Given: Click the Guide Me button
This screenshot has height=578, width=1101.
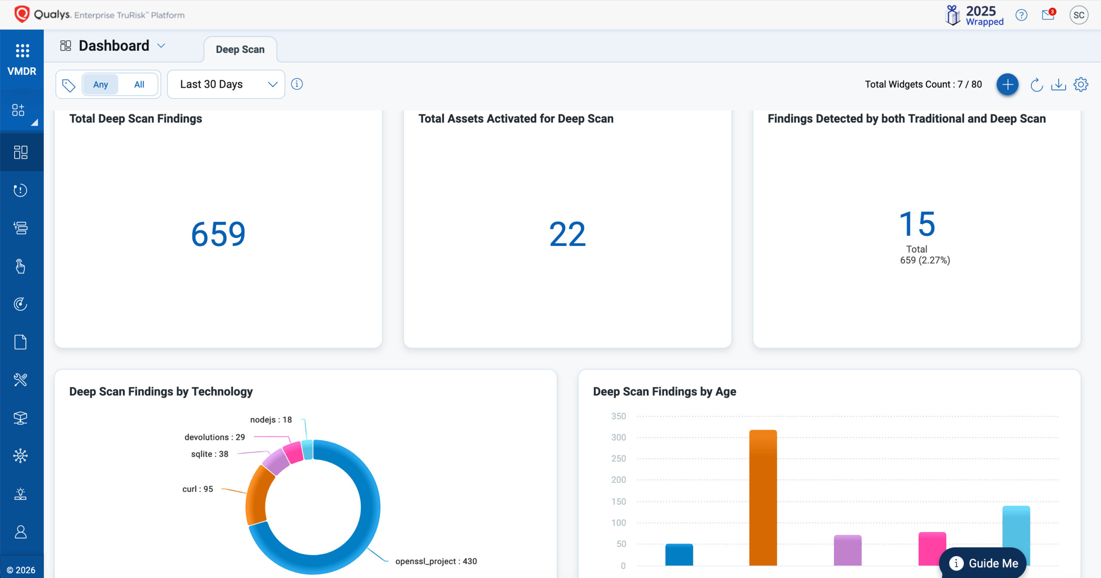Looking at the screenshot, I should [x=983, y=563].
